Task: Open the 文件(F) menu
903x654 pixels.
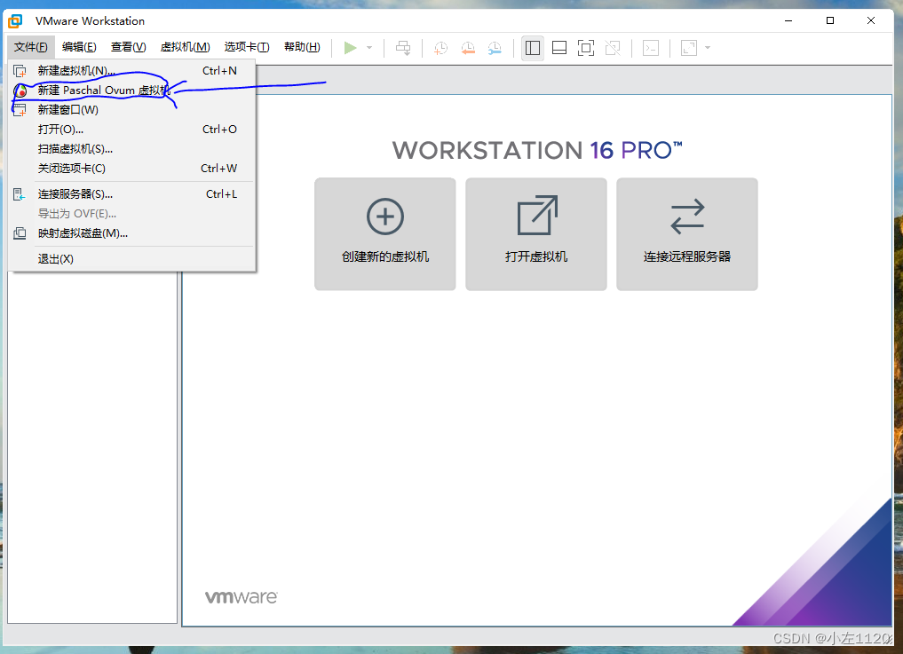Action: pos(31,47)
